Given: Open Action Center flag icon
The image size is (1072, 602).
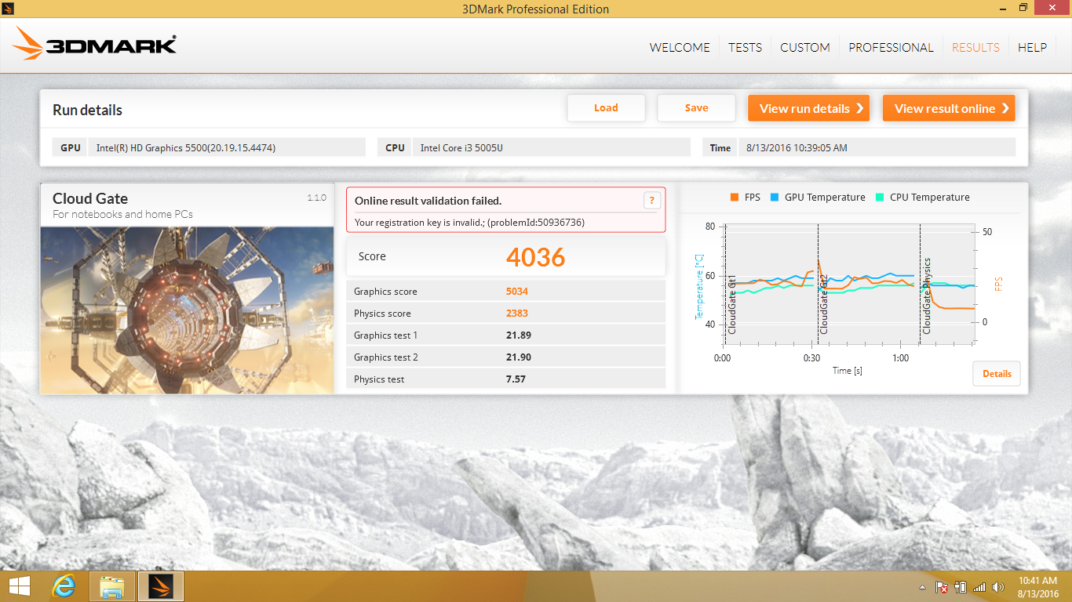Looking at the screenshot, I should coord(942,587).
